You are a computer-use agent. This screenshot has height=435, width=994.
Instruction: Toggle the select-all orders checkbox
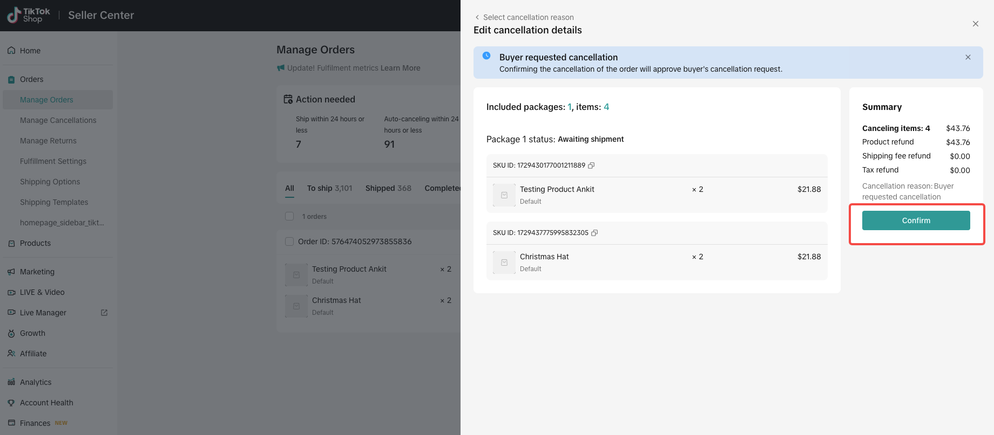(289, 216)
